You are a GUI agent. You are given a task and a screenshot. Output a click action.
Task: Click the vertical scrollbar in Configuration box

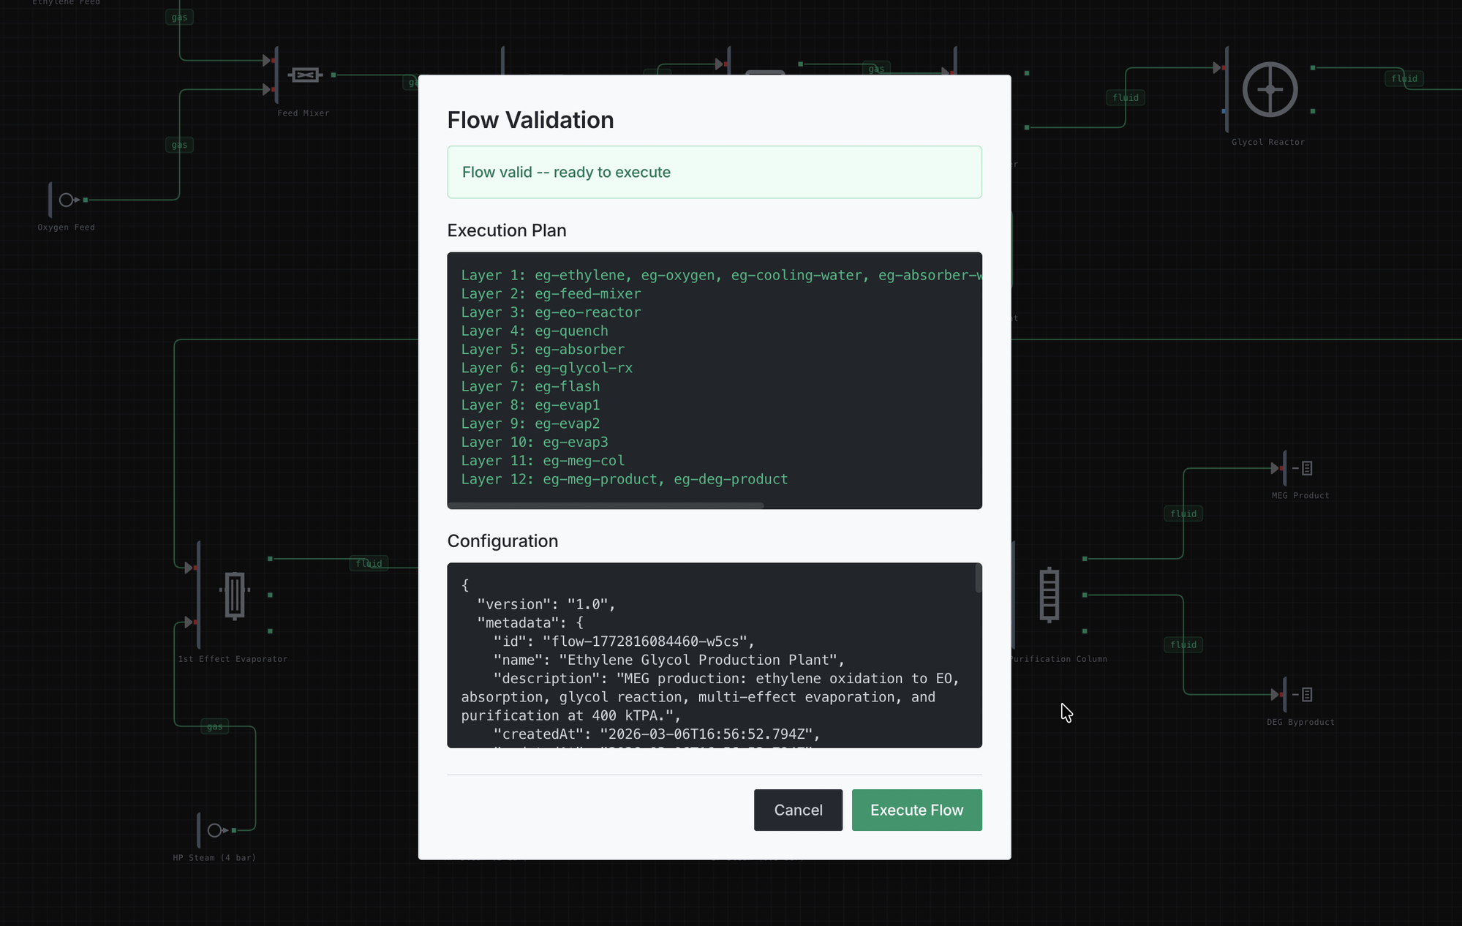pyautogui.click(x=978, y=578)
